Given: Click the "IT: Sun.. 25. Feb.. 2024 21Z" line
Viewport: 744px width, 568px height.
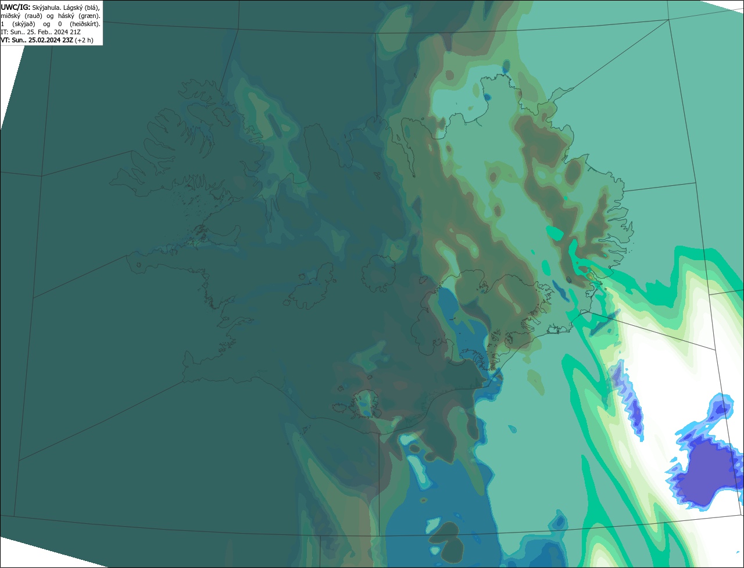Looking at the screenshot, I should pos(41,32).
